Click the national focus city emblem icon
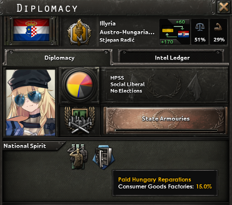 80,120
